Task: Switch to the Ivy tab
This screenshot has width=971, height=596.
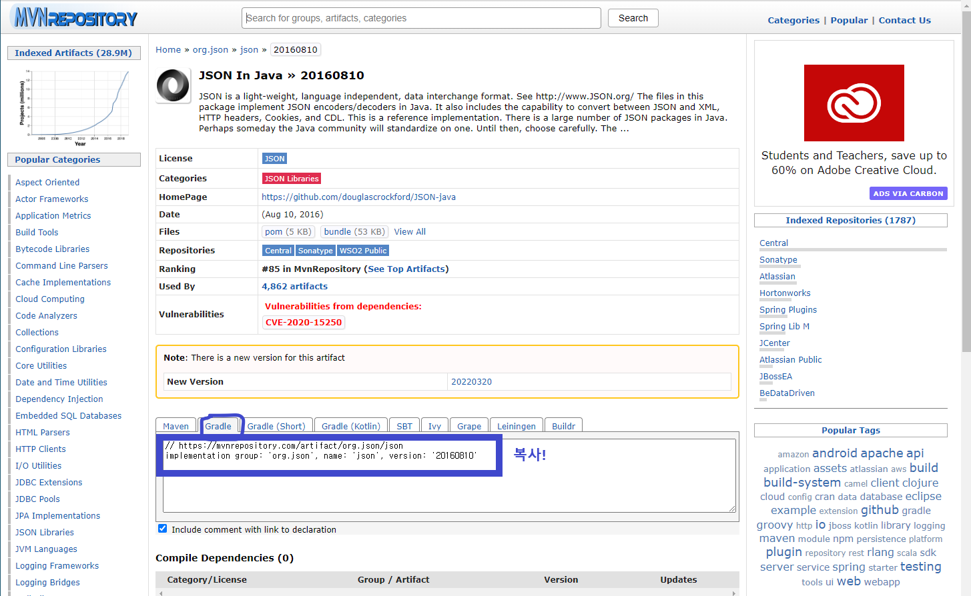Action: point(434,426)
